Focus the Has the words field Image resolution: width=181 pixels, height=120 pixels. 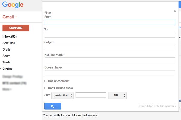click(x=110, y=60)
